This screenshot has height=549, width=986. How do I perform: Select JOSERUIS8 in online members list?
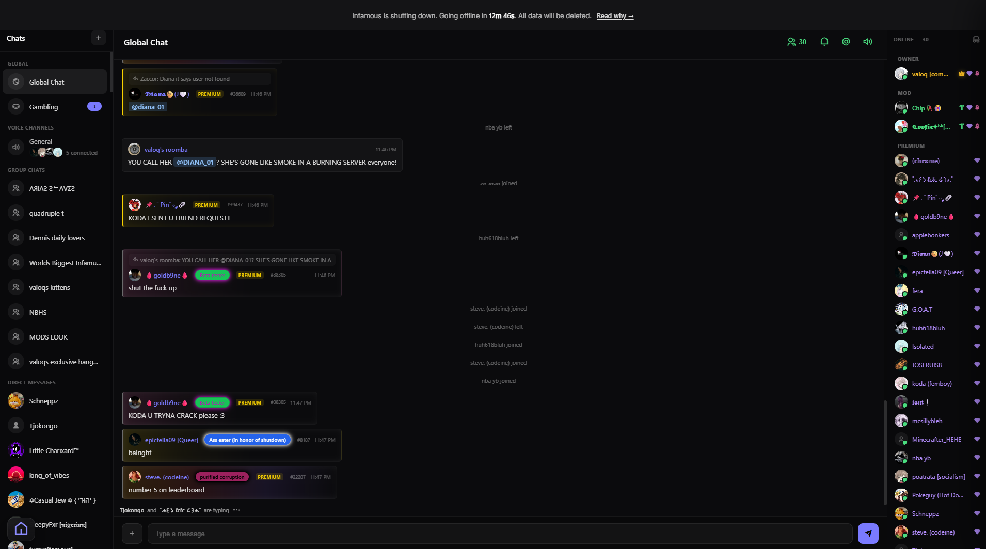937,365
